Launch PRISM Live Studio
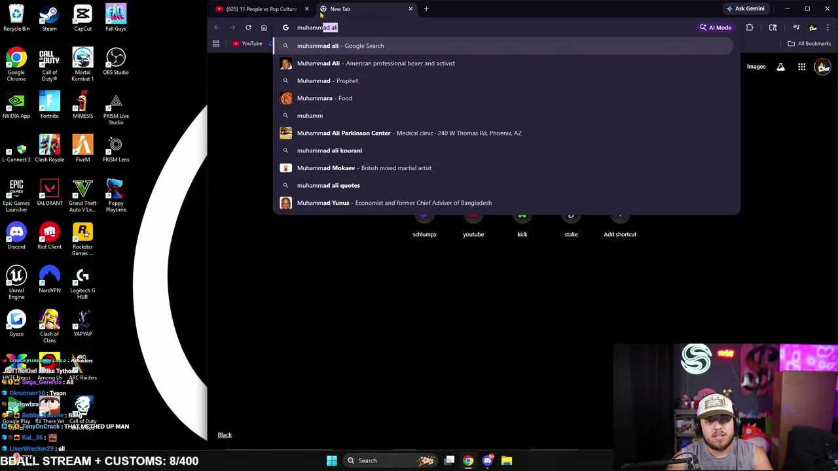This screenshot has height=471, width=838. pyautogui.click(x=116, y=108)
